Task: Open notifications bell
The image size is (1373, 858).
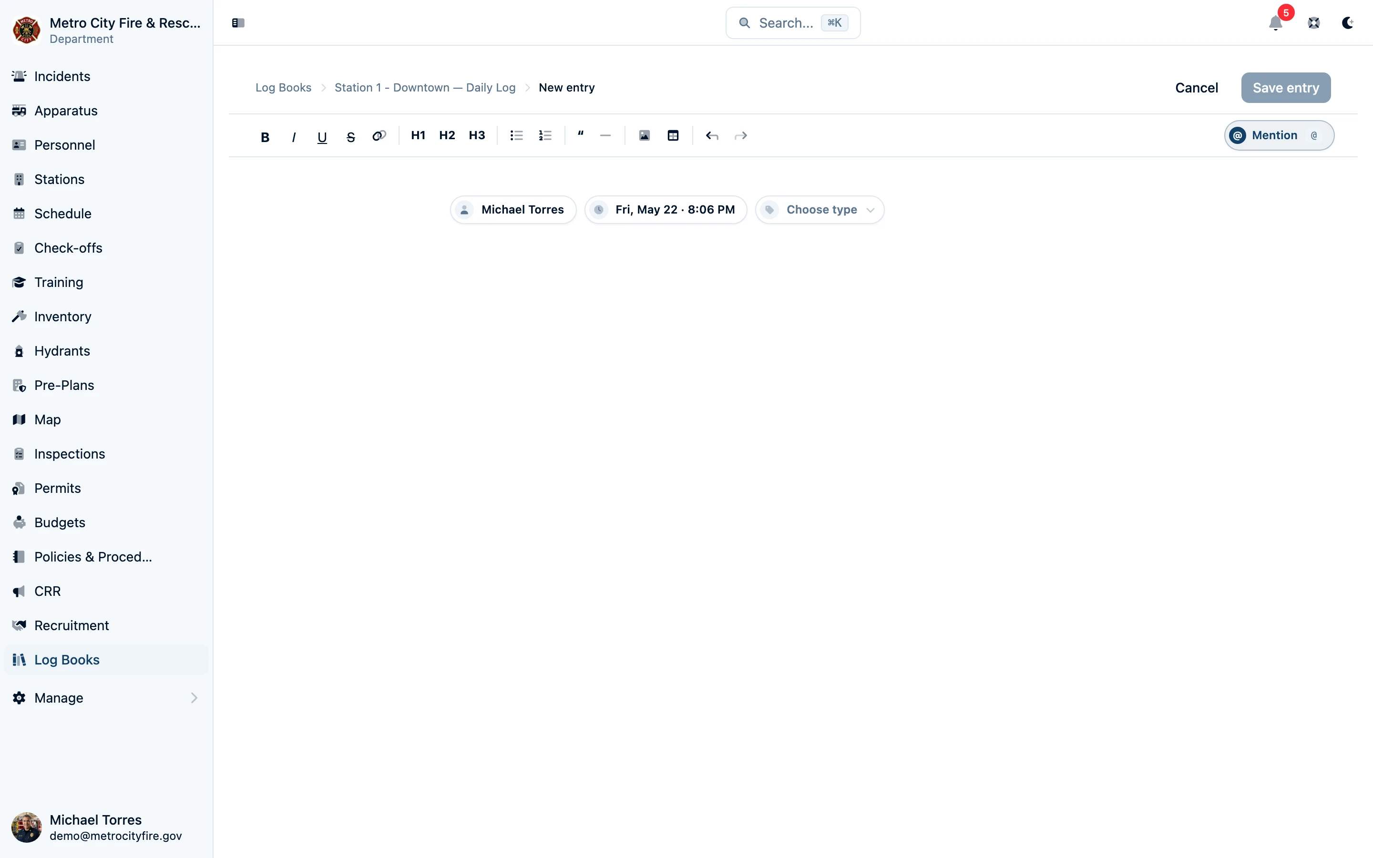Action: coord(1275,23)
